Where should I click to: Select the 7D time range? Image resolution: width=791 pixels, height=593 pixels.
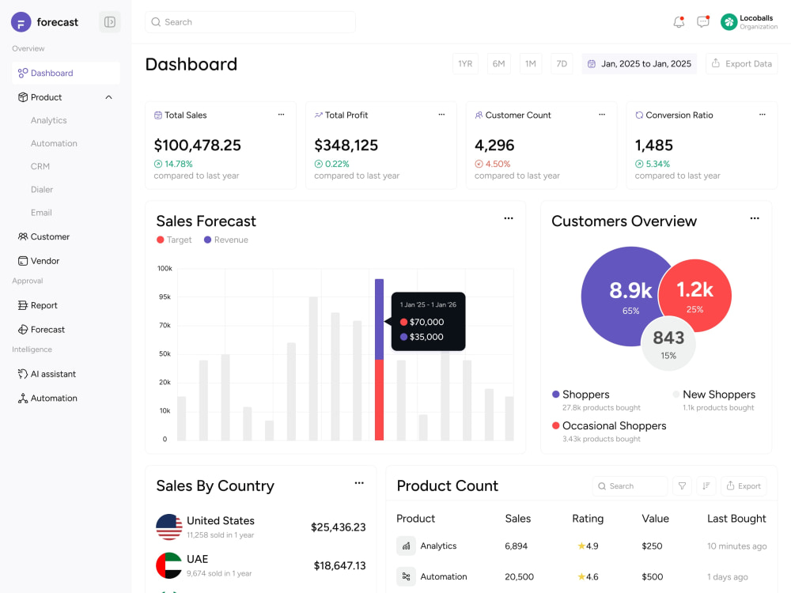(562, 64)
